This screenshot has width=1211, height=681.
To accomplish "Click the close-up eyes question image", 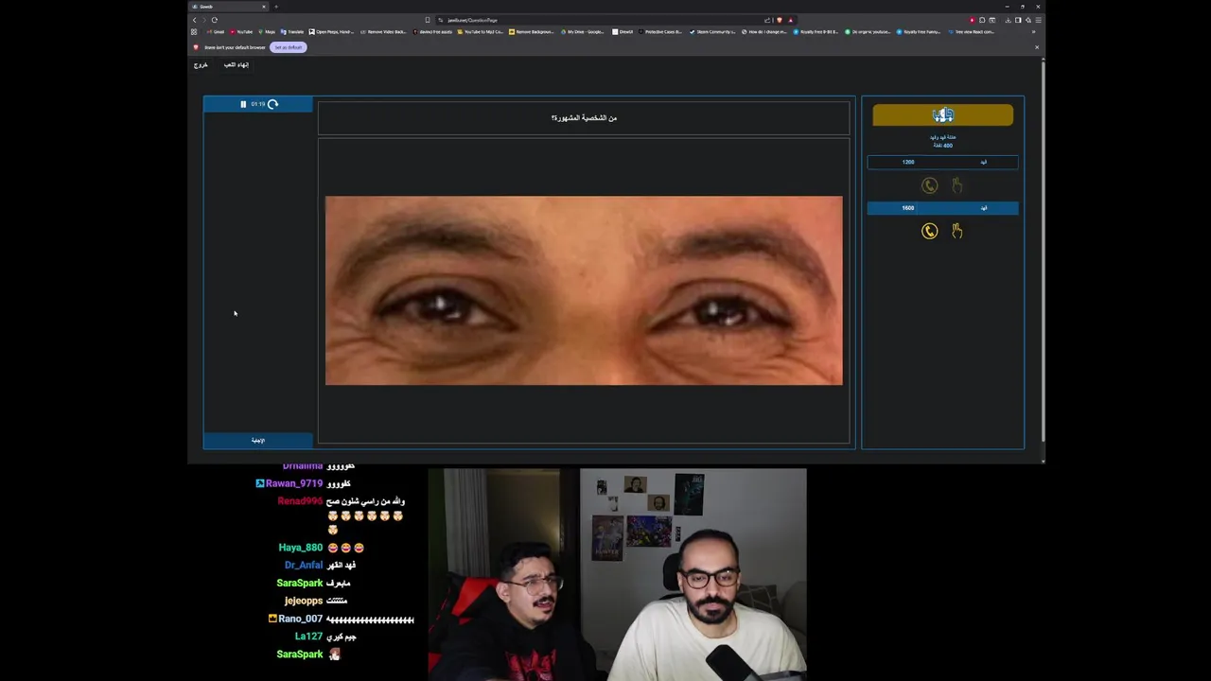I will click(x=584, y=290).
